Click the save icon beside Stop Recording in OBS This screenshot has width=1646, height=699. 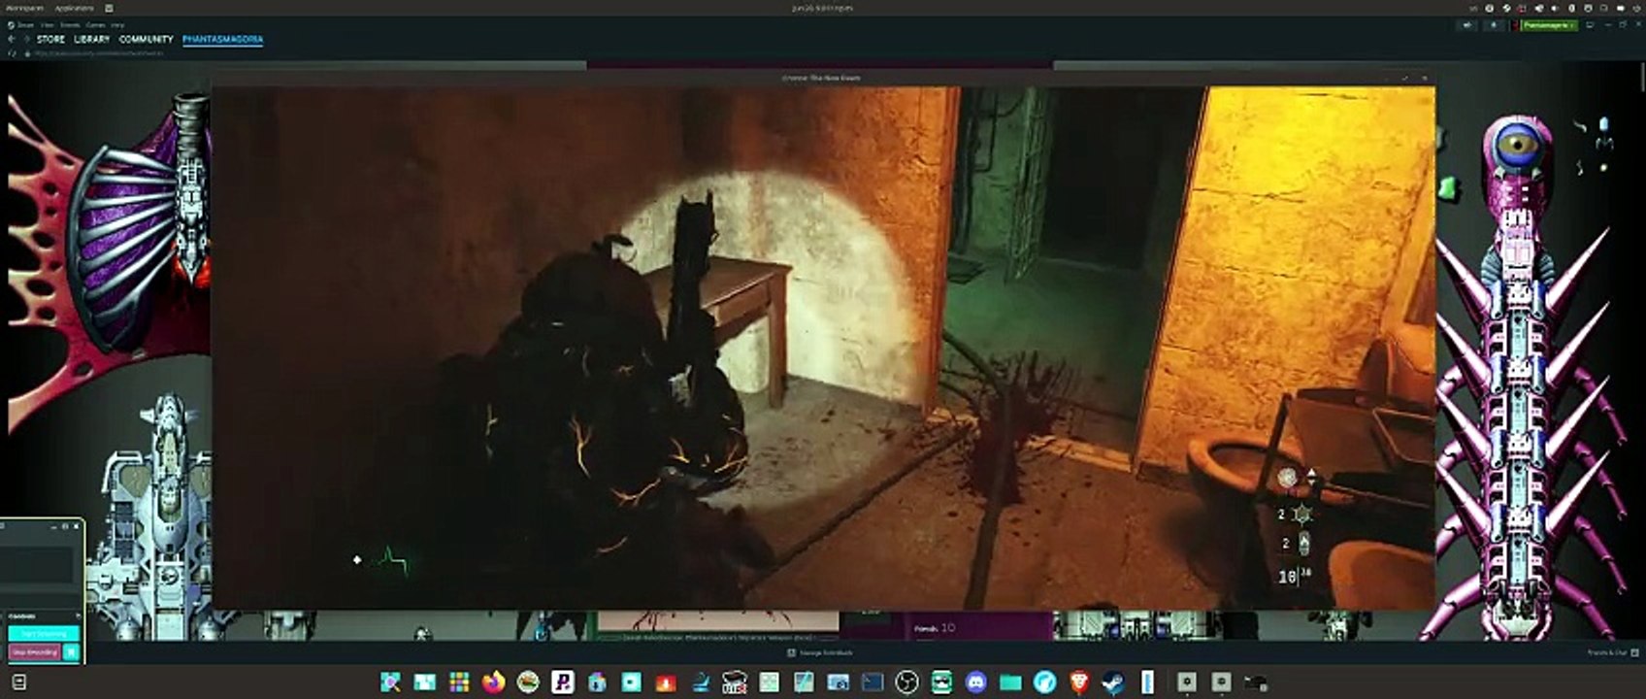pyautogui.click(x=71, y=652)
